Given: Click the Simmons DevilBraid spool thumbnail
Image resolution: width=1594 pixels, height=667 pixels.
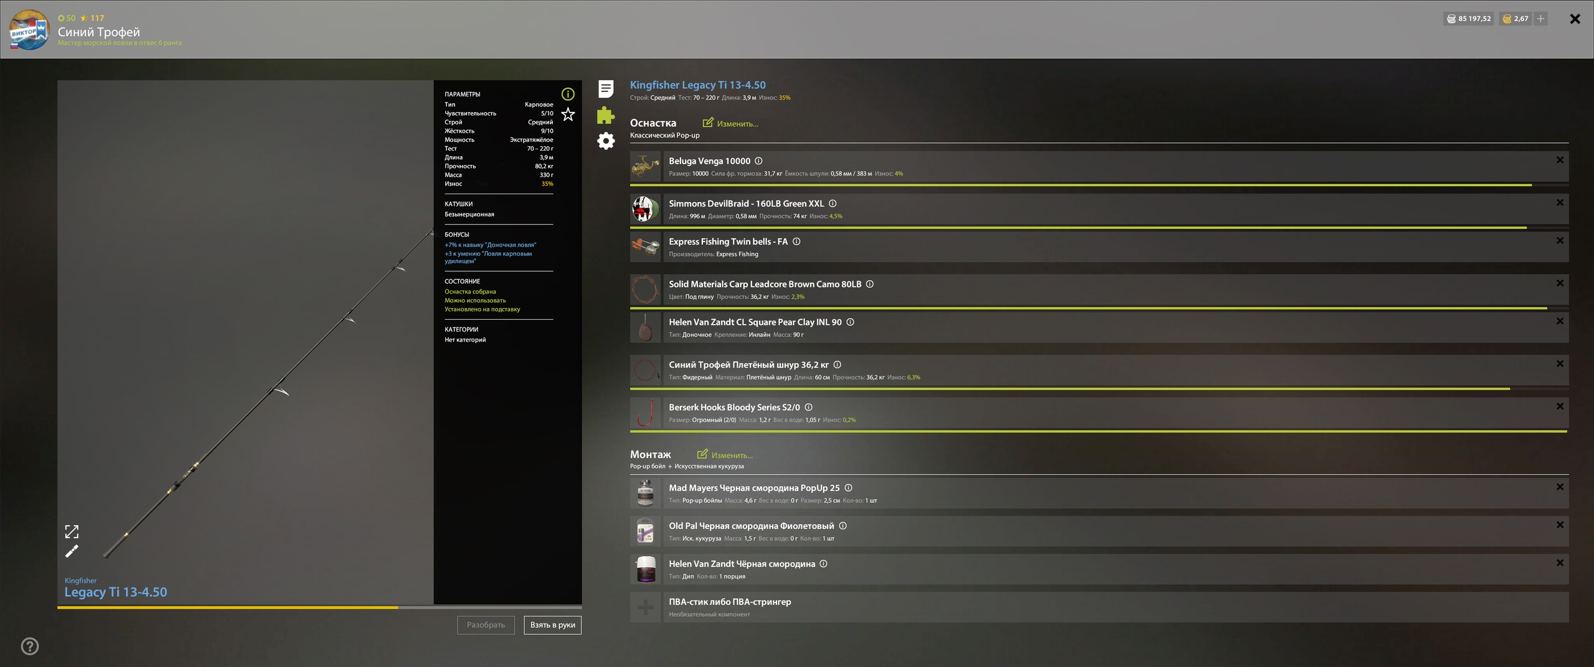Looking at the screenshot, I should [645, 209].
